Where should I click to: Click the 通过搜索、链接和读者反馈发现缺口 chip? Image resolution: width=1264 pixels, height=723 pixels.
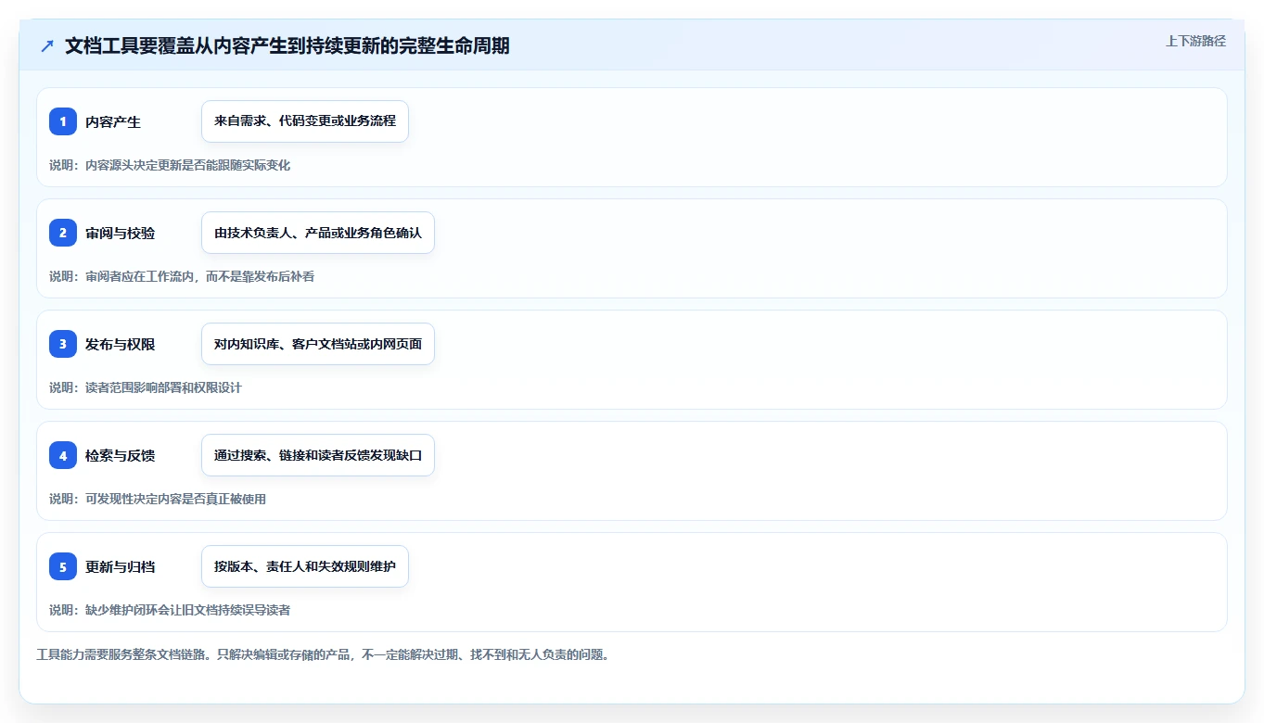tap(318, 455)
